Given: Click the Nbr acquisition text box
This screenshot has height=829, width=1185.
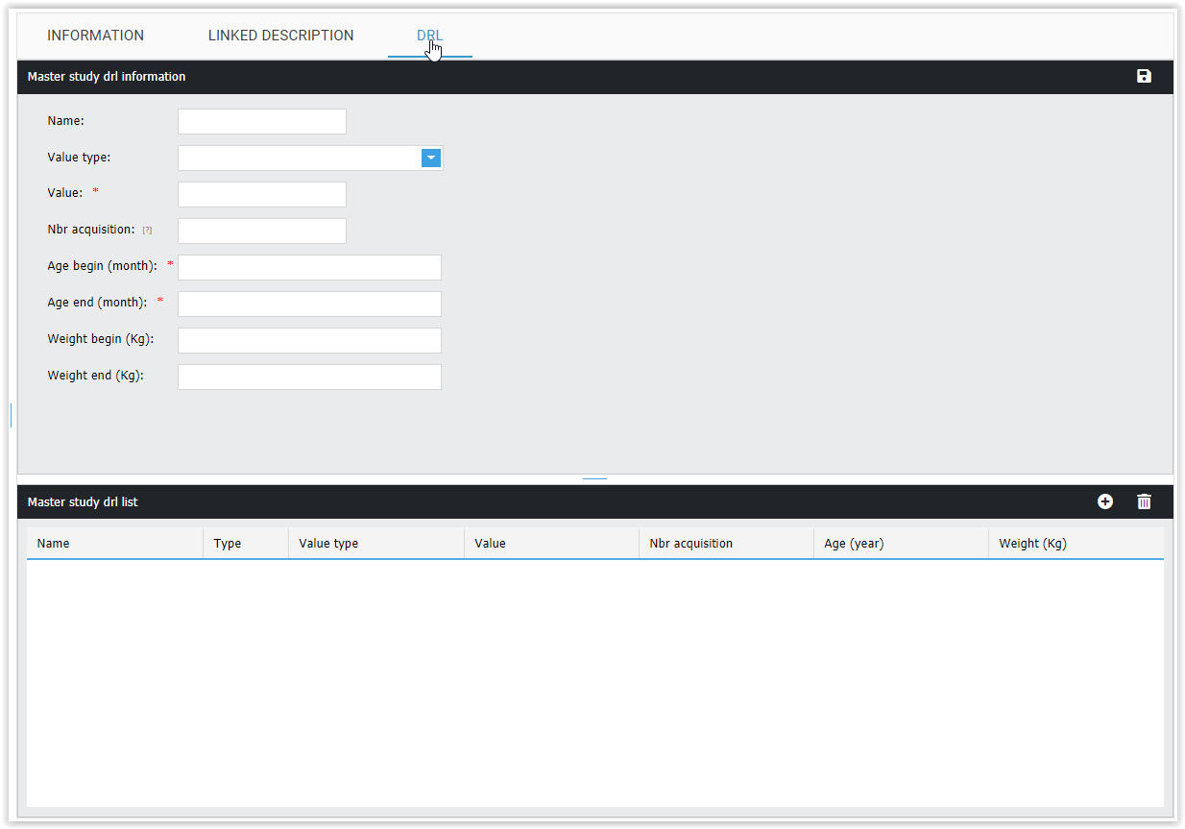Looking at the screenshot, I should [x=261, y=232].
